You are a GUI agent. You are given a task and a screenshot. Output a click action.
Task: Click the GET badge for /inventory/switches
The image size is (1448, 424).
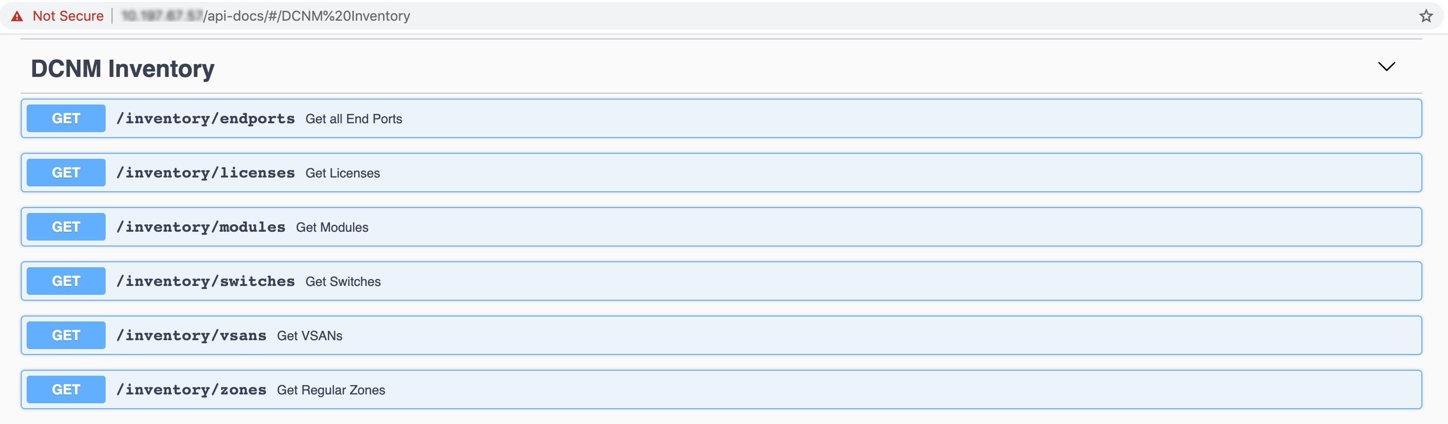coord(65,281)
